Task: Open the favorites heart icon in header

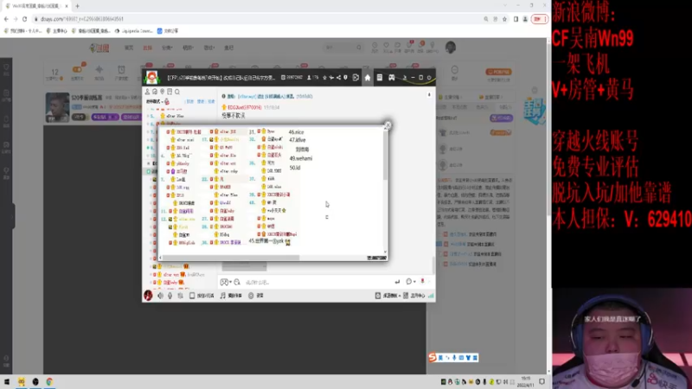Action: pyautogui.click(x=386, y=46)
